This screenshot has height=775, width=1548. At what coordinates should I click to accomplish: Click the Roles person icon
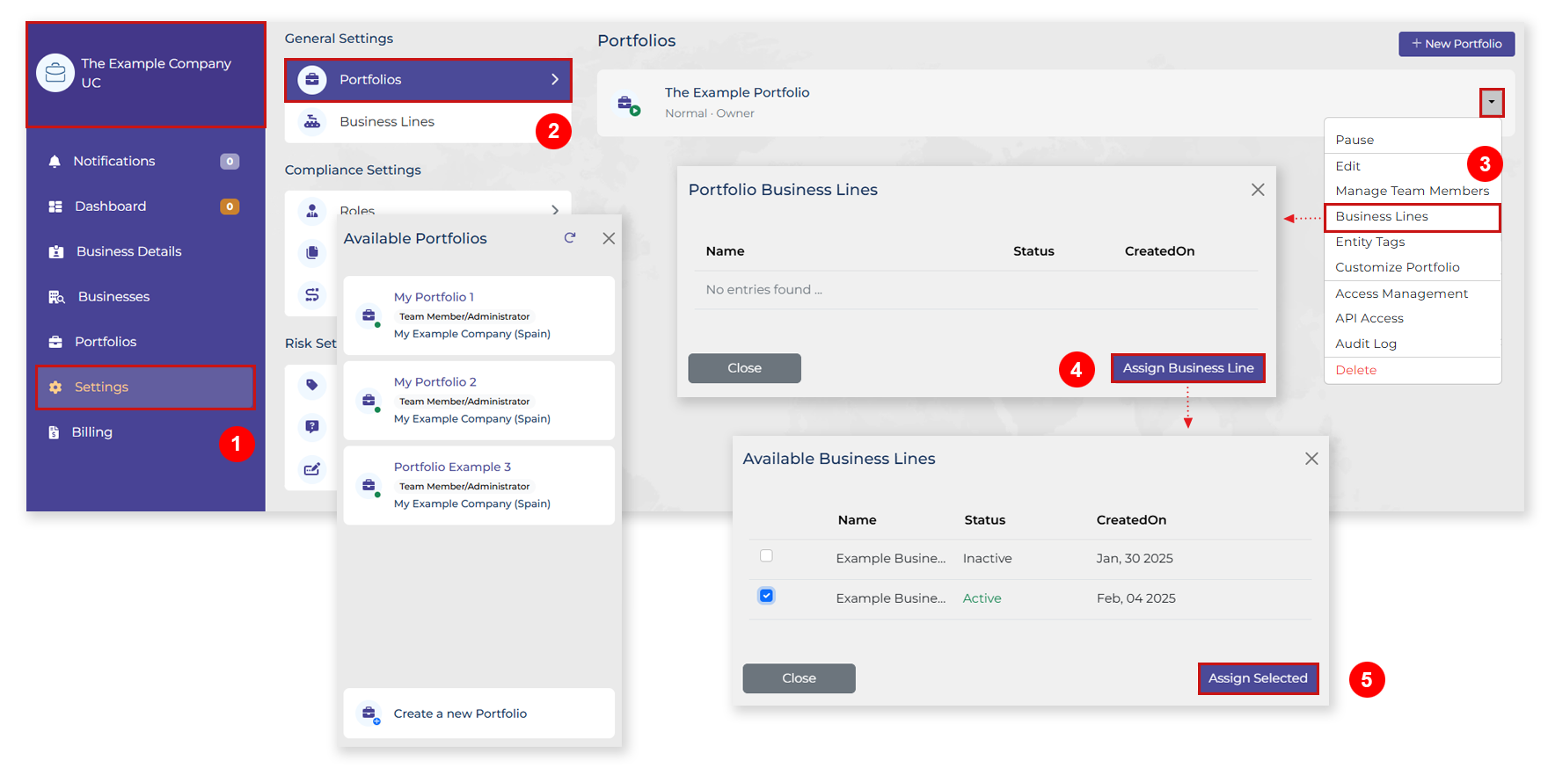[312, 211]
